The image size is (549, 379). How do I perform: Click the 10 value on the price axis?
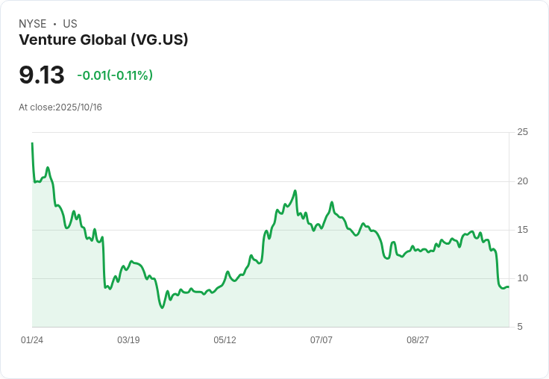pos(522,278)
